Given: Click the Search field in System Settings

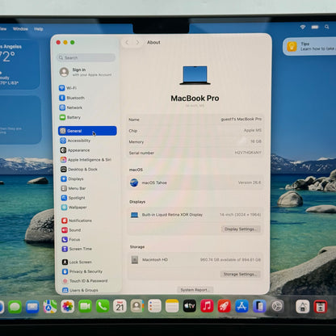Looking at the screenshot, I should 86,57.
